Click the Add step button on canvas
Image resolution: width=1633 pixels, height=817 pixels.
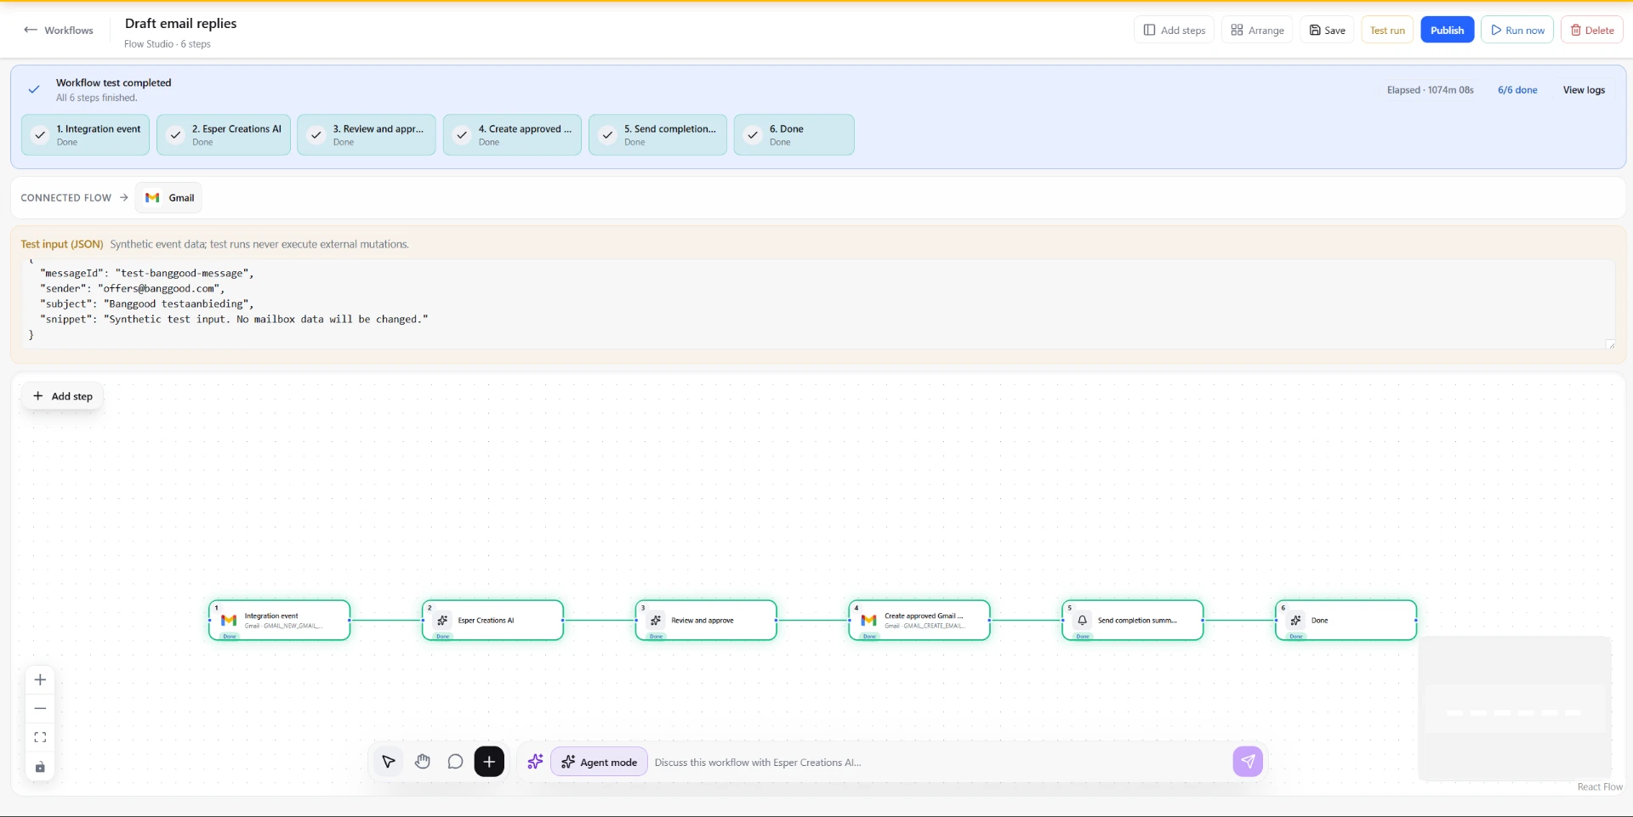[x=63, y=396]
